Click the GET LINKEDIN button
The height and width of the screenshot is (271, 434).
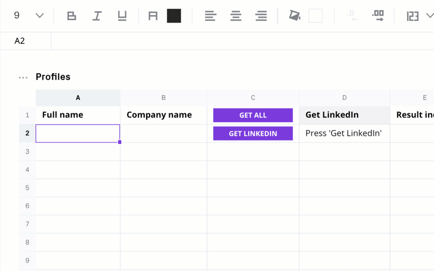click(x=253, y=133)
